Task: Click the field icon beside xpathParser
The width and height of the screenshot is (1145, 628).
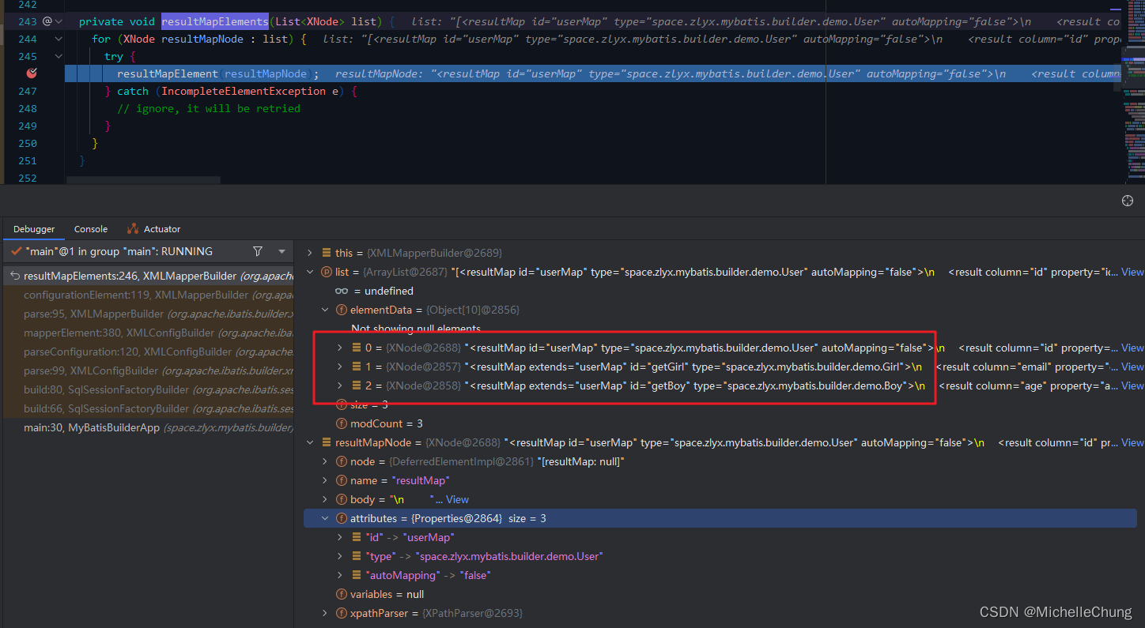Action: tap(342, 613)
